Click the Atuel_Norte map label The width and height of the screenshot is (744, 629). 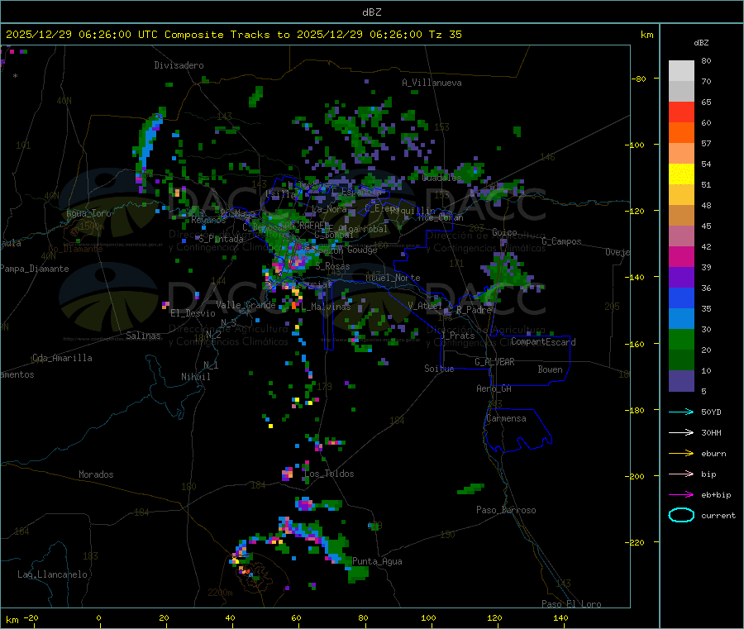[x=393, y=278]
